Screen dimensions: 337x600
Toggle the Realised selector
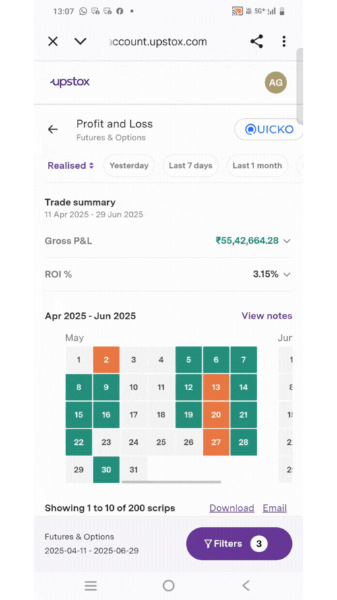point(71,165)
